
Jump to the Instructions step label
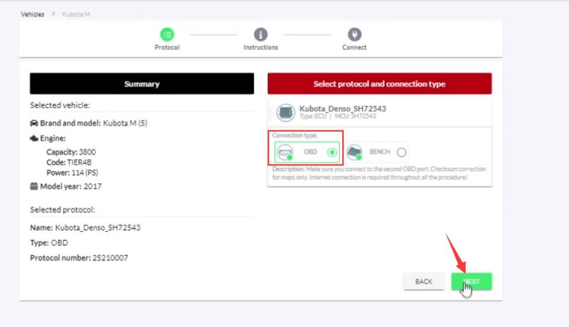(x=261, y=48)
